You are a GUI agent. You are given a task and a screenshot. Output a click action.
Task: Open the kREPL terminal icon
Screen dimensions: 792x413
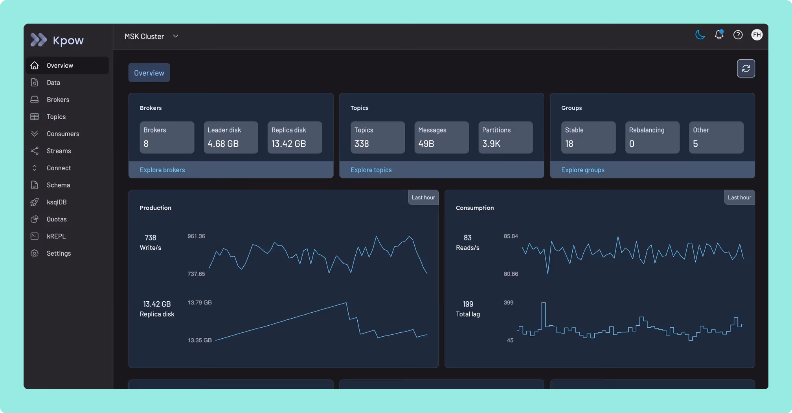[35, 236]
